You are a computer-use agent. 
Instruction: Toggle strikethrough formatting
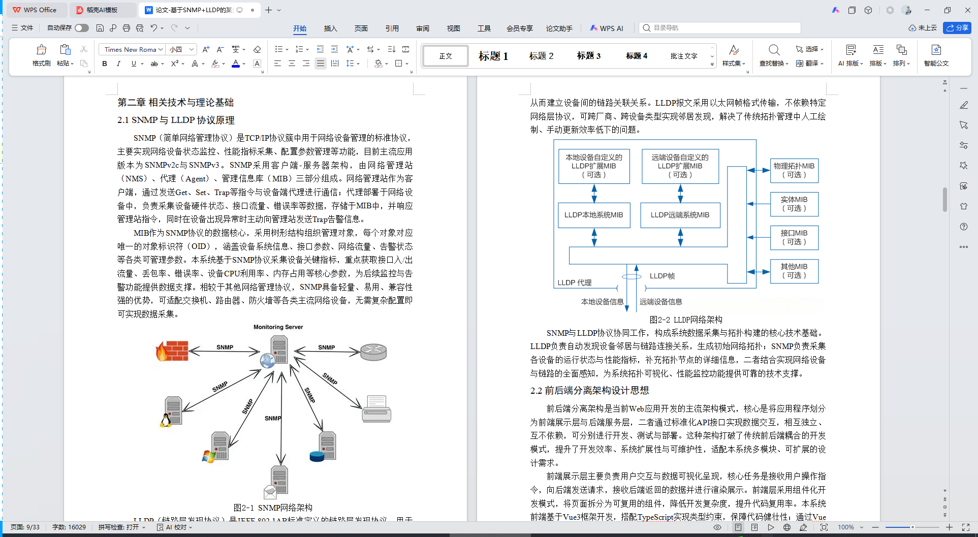click(154, 64)
